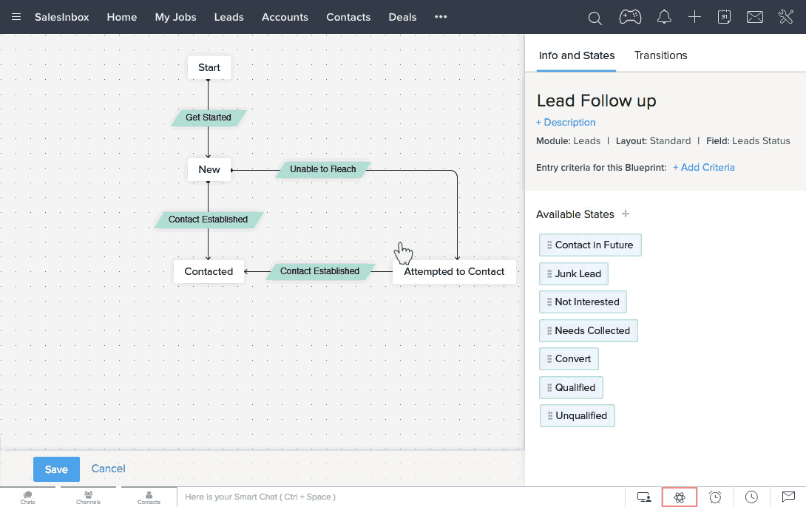Open the Leads module tab
806x507 pixels.
228,17
